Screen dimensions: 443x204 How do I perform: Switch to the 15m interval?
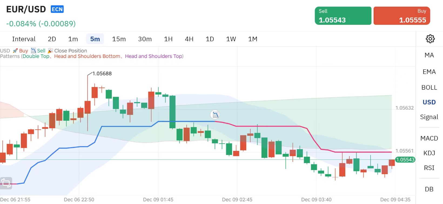(x=119, y=39)
